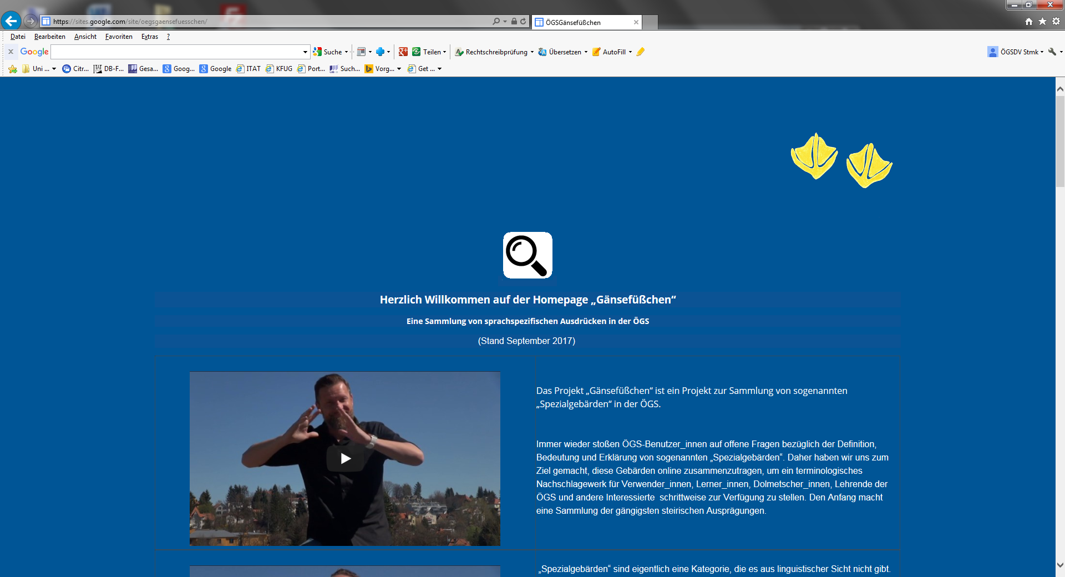Click the Forward navigation arrow
The width and height of the screenshot is (1065, 577).
tap(31, 21)
